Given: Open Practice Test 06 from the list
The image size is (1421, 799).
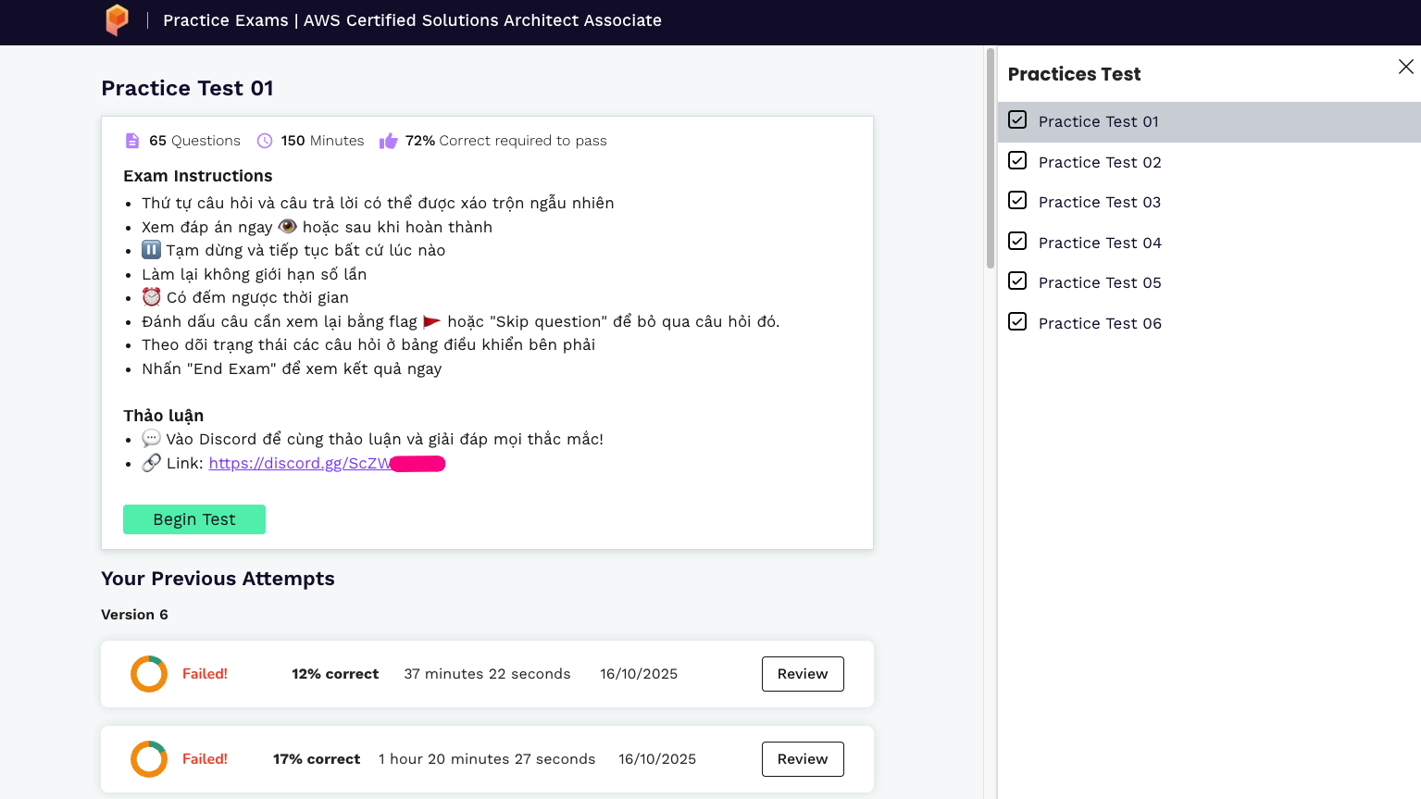Looking at the screenshot, I should click(x=1099, y=323).
